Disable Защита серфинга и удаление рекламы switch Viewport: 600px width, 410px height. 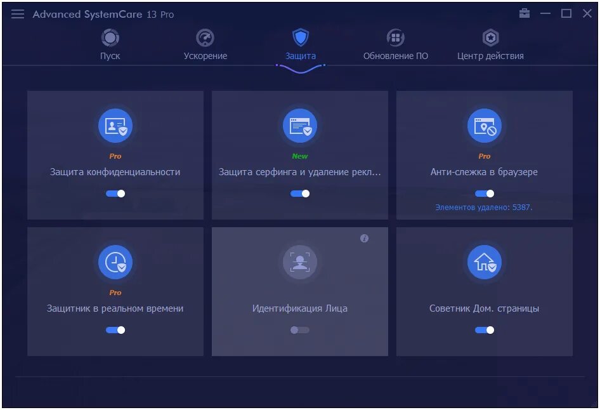(299, 194)
